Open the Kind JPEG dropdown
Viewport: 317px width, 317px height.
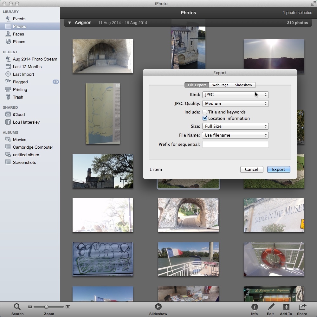pos(236,94)
